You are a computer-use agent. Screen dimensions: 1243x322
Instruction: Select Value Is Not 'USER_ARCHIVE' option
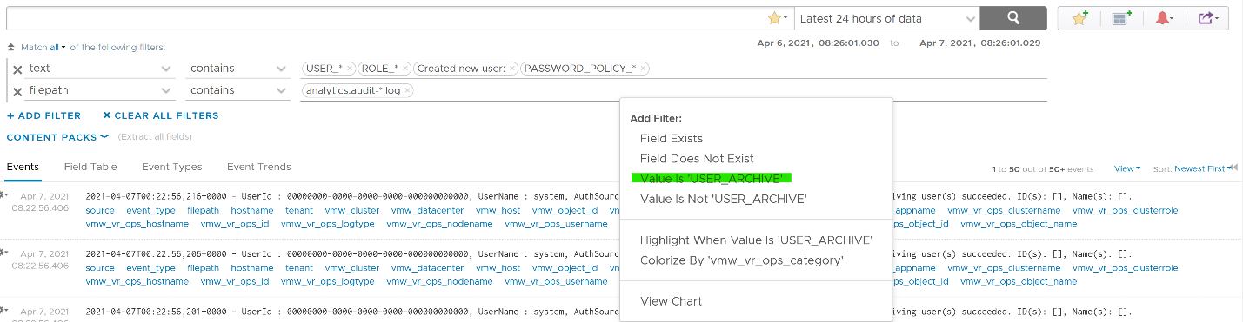click(x=724, y=199)
